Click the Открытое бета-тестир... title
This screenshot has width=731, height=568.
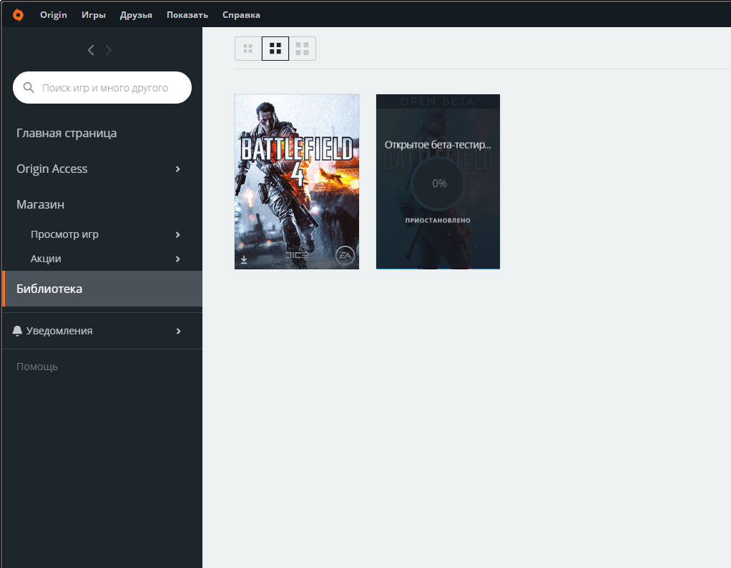pyautogui.click(x=438, y=145)
